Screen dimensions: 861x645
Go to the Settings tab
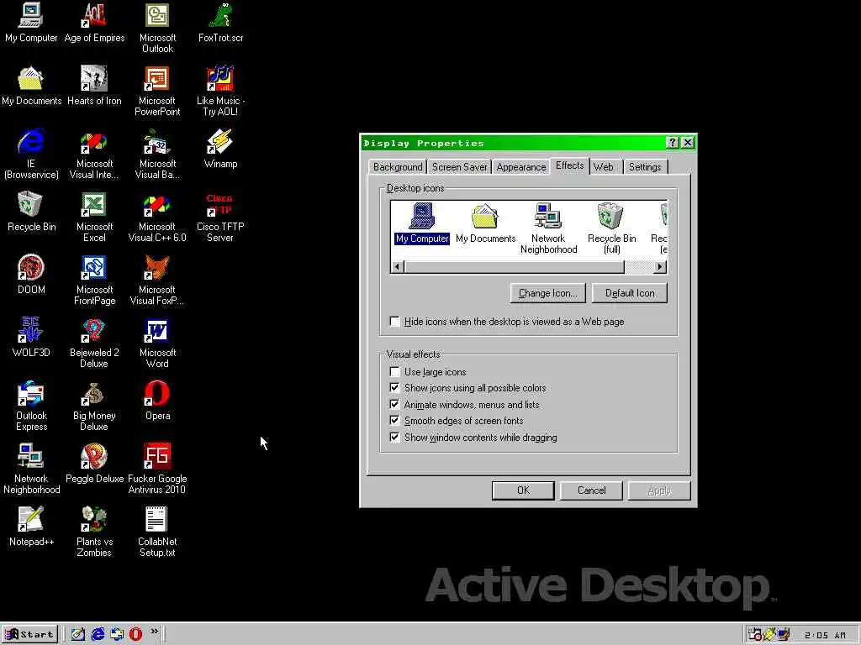[x=645, y=167]
